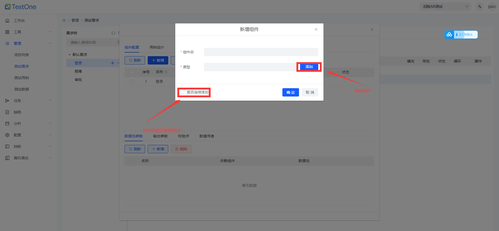Click the plus icon beside 登录 tree node
The height and width of the screenshot is (231, 499).
coord(113,63)
